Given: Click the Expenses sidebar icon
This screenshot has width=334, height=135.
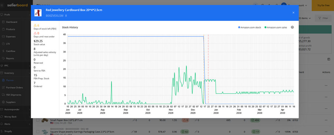Looking at the screenshot, I should (x=3, y=37).
